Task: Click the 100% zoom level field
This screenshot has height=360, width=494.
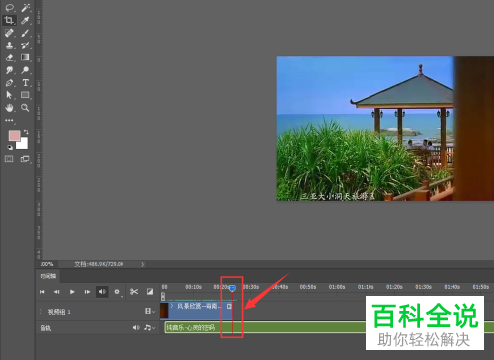Action: [46, 264]
